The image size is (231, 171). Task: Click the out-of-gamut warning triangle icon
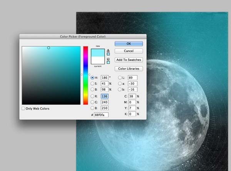[108, 50]
